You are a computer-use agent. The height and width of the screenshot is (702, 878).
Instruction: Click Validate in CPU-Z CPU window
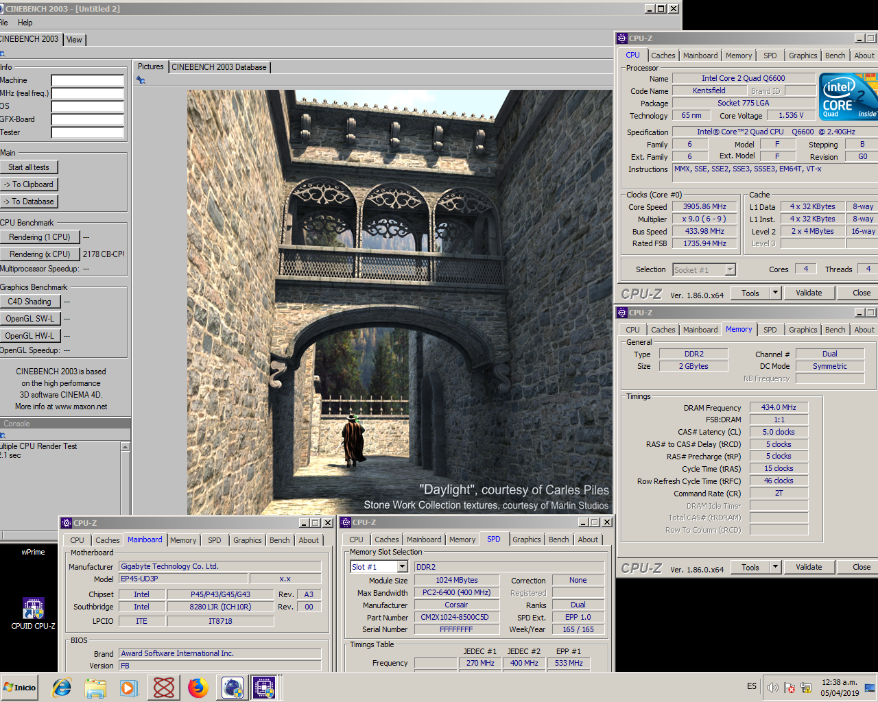click(809, 293)
